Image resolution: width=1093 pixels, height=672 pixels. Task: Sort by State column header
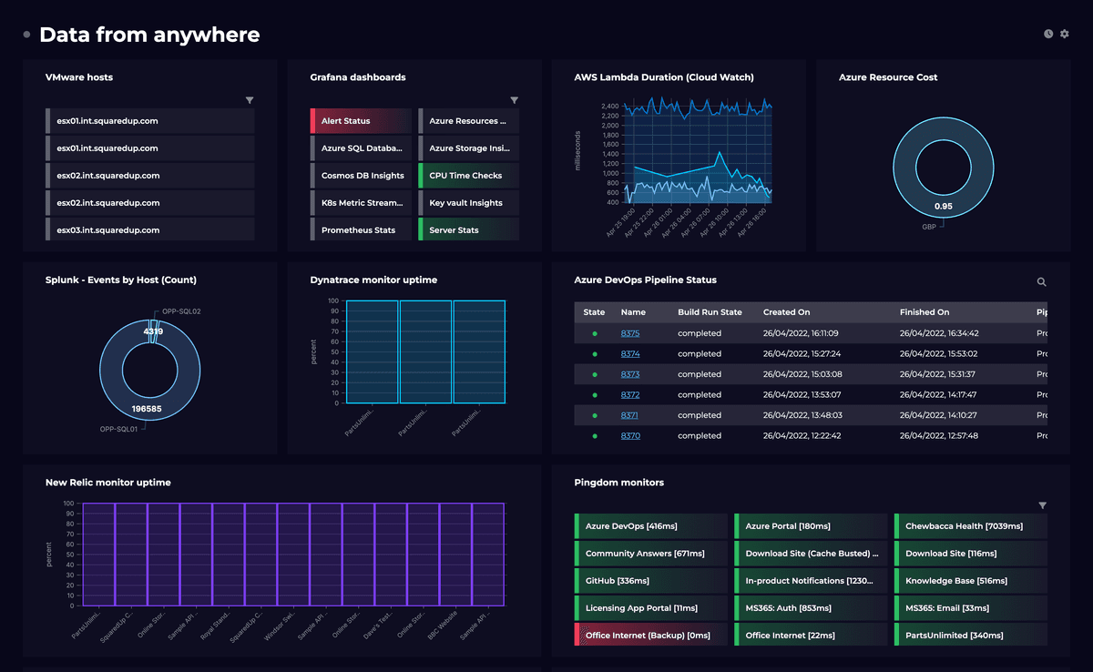594,312
